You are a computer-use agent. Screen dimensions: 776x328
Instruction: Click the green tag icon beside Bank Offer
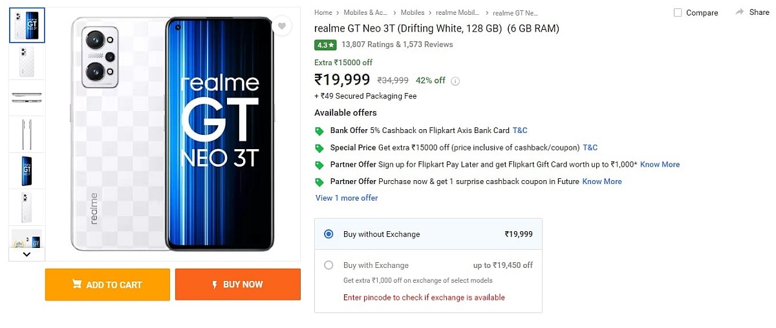coord(319,131)
